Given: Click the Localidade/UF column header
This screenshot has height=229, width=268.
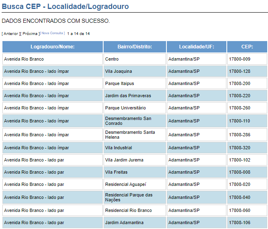Looking at the screenshot, I should (197, 47).
